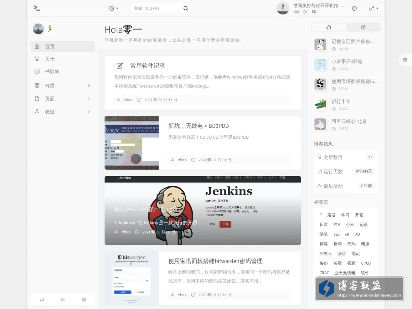Click the CRAC license thumbnail

(x=131, y=143)
